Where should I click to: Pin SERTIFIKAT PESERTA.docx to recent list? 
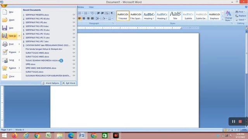(74, 15)
